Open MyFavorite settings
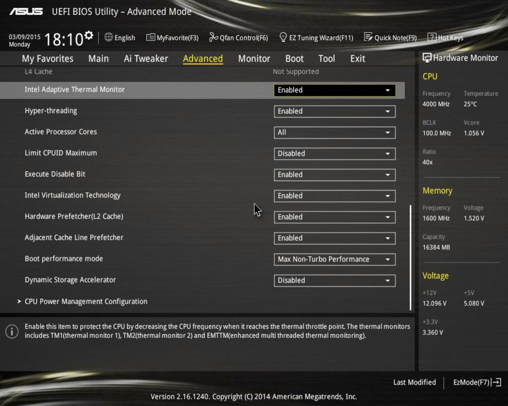 [x=172, y=37]
